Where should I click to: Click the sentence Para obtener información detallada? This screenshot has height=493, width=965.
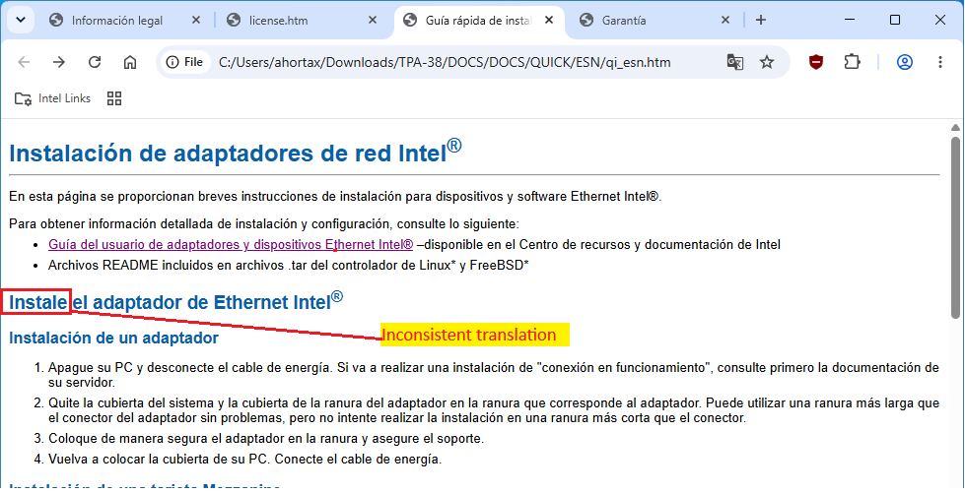[264, 223]
